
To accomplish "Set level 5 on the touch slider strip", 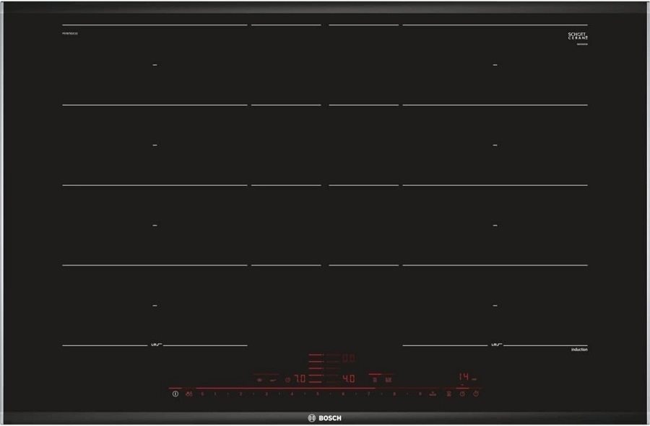I will [x=318, y=394].
